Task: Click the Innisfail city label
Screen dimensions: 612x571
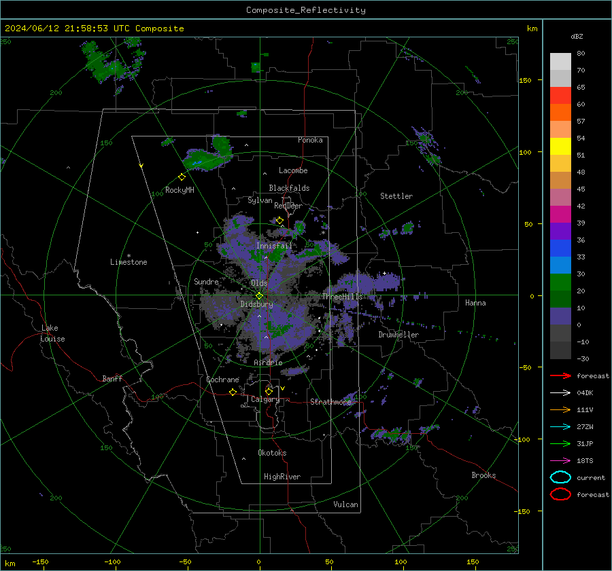Action: (x=274, y=246)
